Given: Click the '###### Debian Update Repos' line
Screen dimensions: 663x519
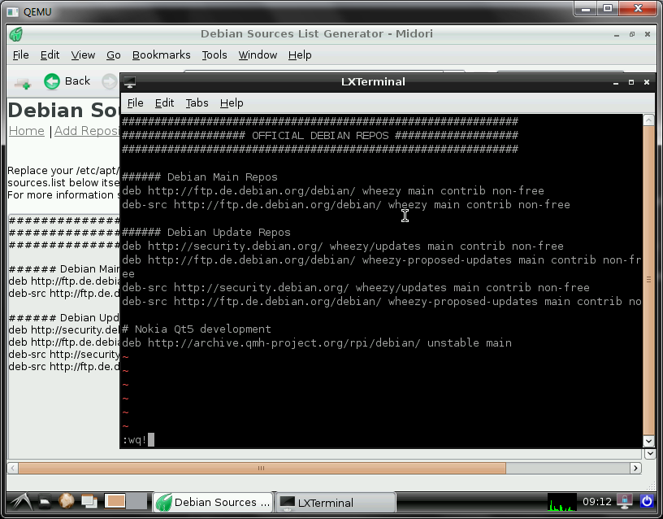Looking at the screenshot, I should coord(206,233).
